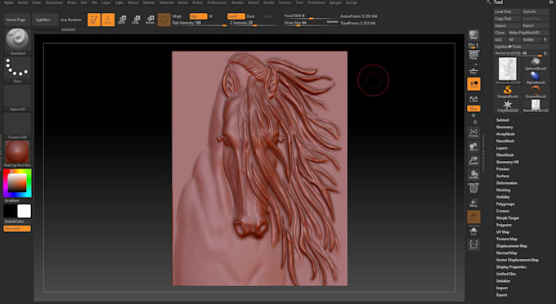Toggle Live Boolean mode

pyautogui.click(x=70, y=20)
